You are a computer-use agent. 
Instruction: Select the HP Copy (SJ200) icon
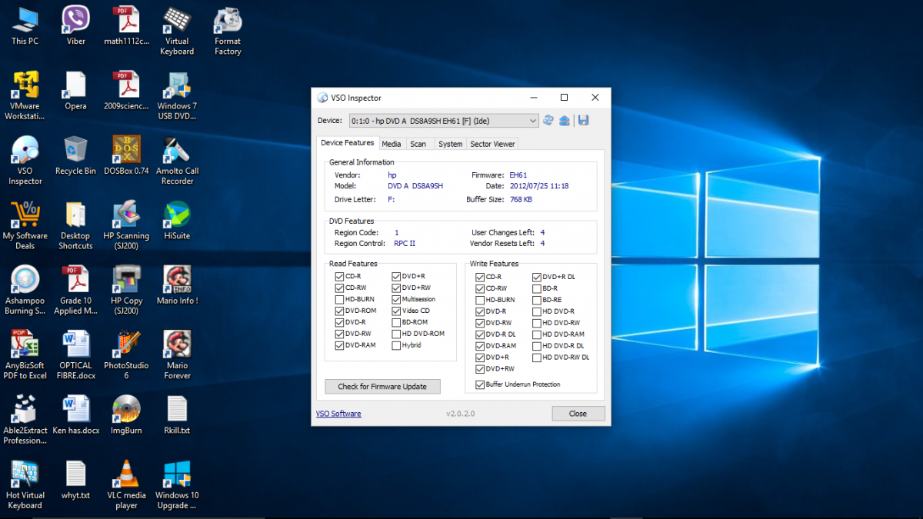(x=126, y=291)
